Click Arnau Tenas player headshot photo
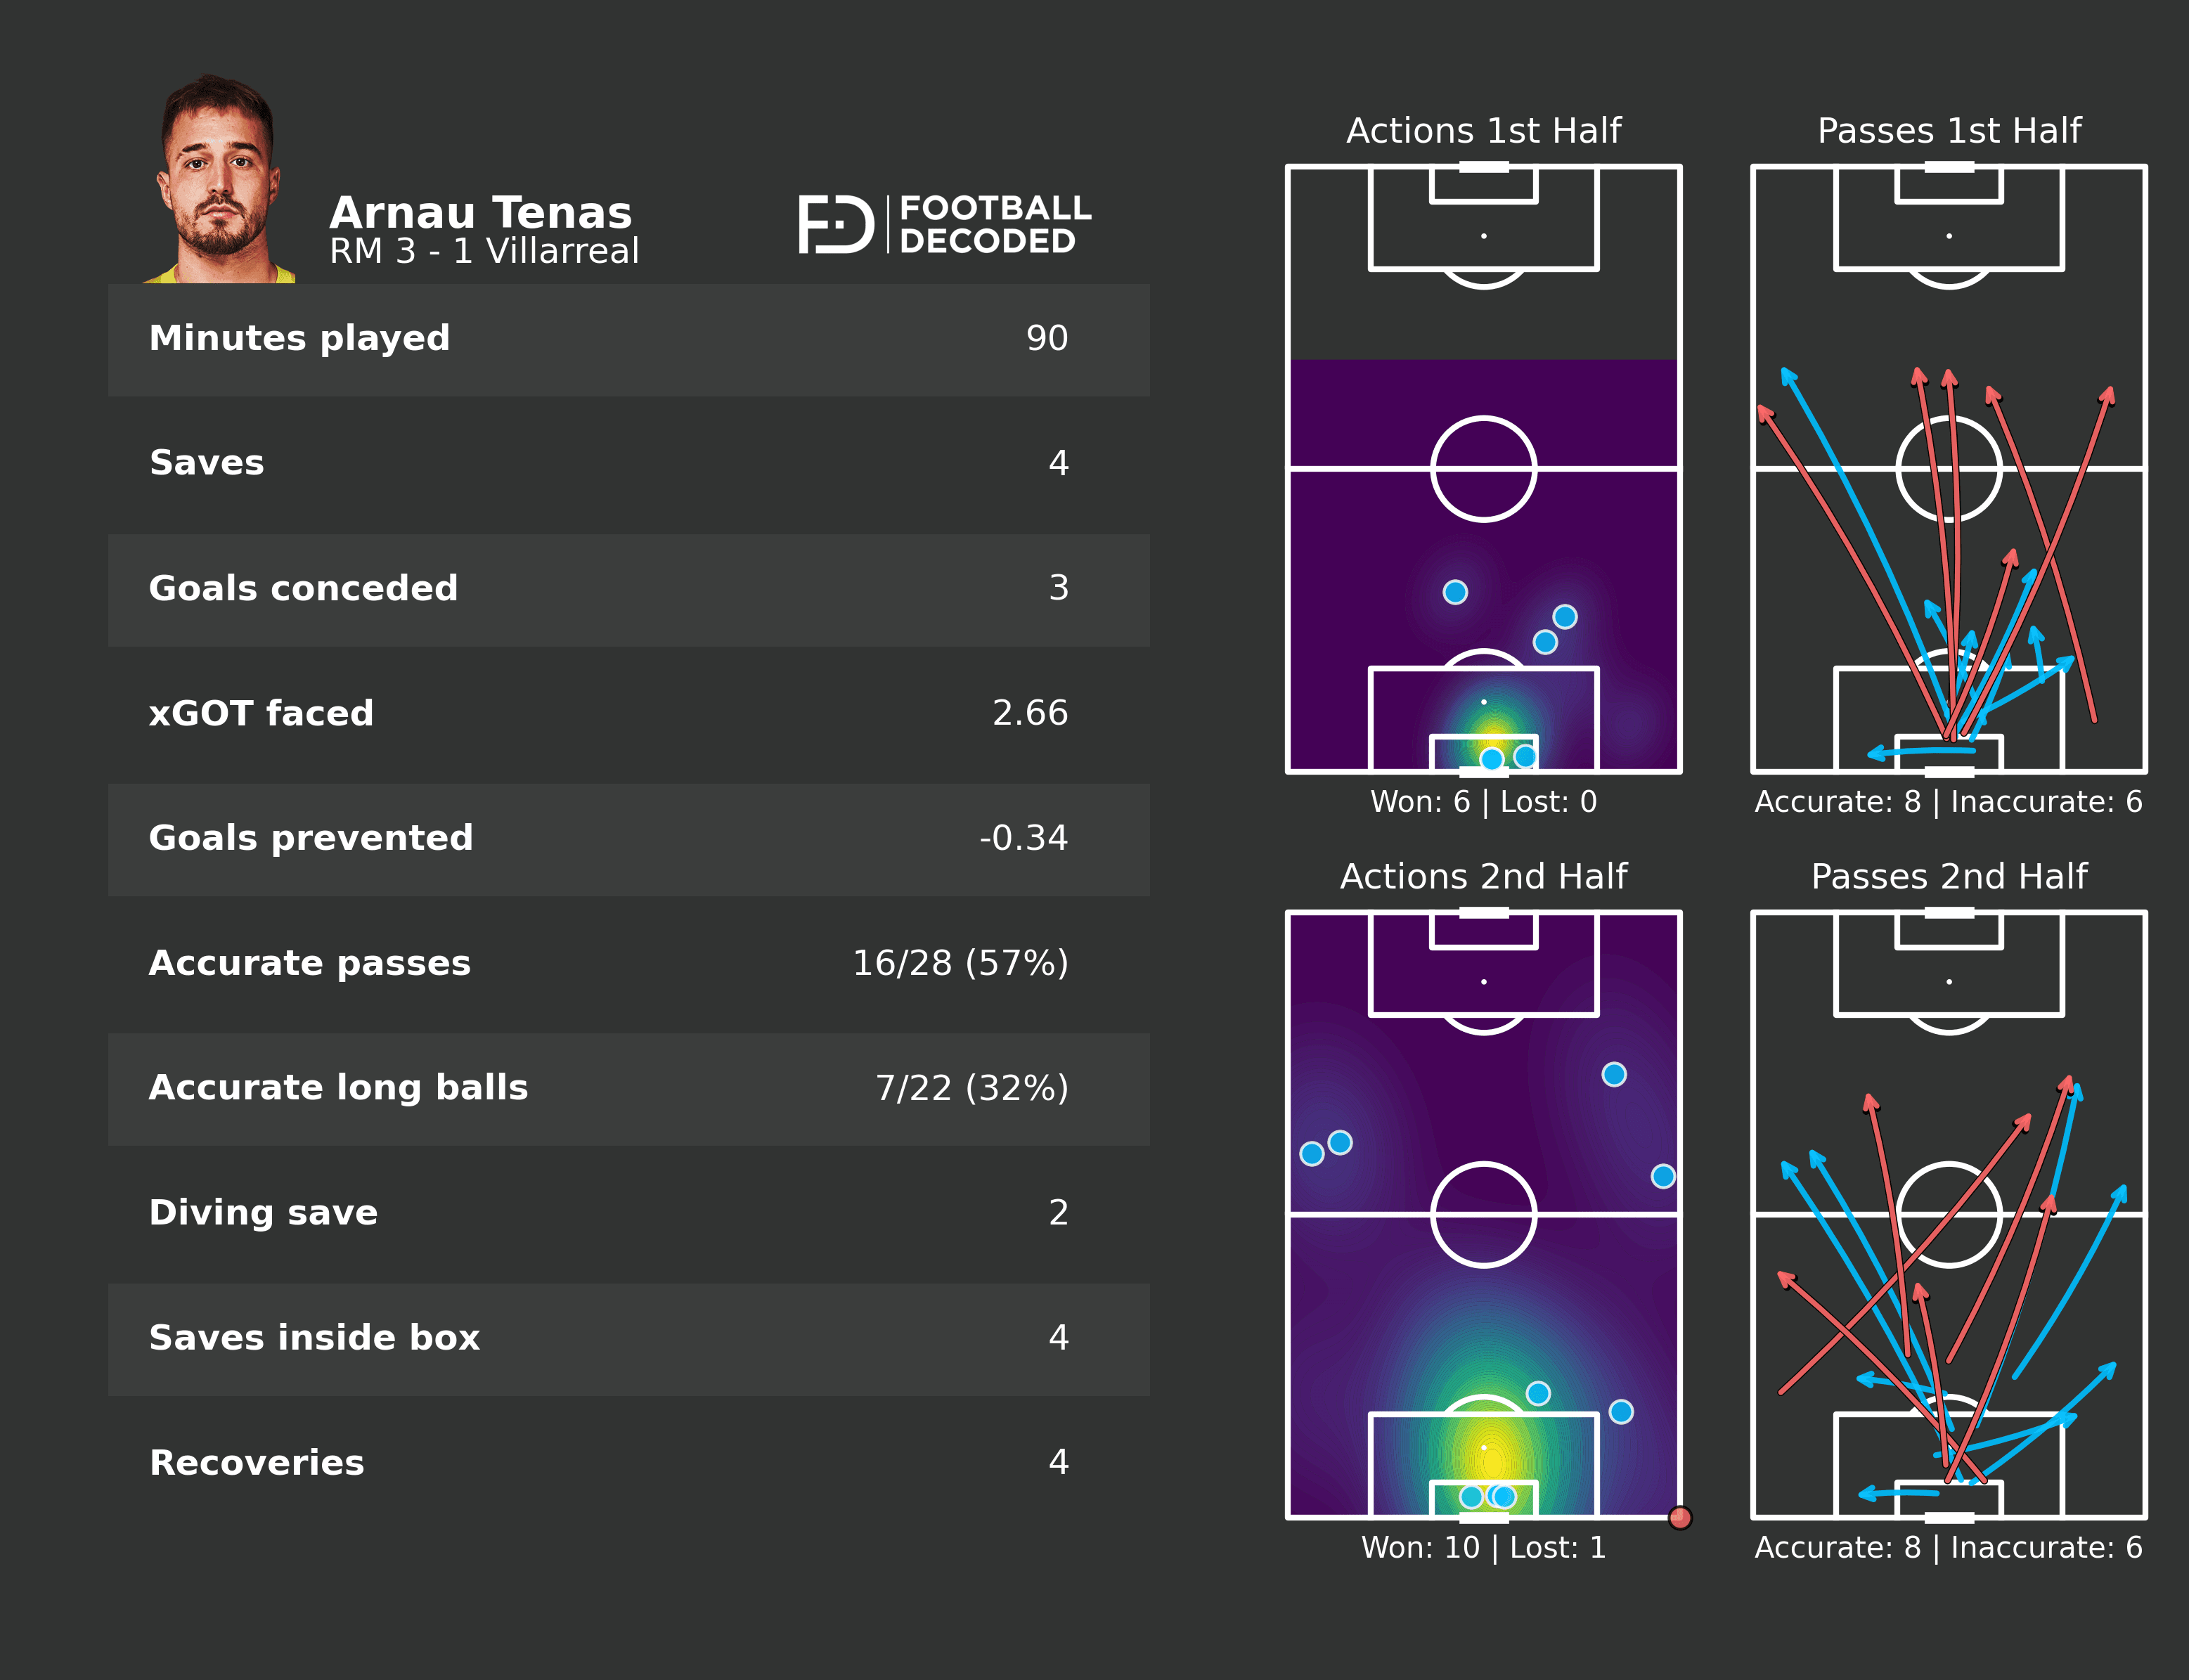Image resolution: width=2189 pixels, height=1680 pixels. pyautogui.click(x=219, y=180)
